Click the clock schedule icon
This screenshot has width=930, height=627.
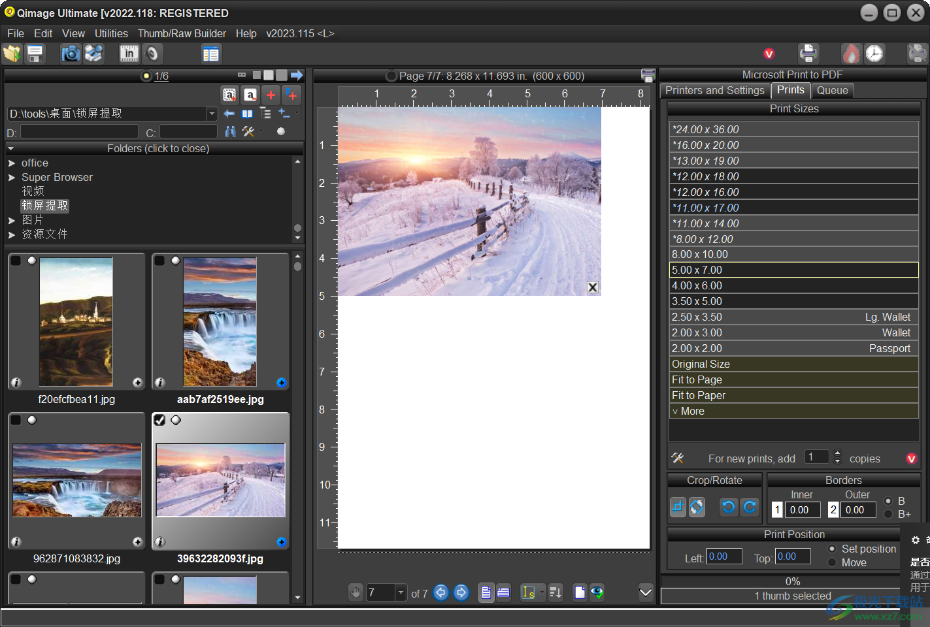click(x=874, y=54)
